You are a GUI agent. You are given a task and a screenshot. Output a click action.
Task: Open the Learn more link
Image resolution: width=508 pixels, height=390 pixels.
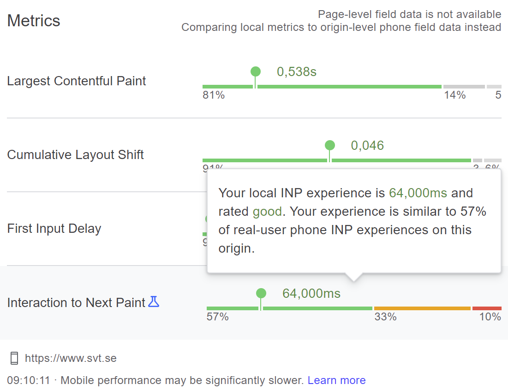(336, 380)
